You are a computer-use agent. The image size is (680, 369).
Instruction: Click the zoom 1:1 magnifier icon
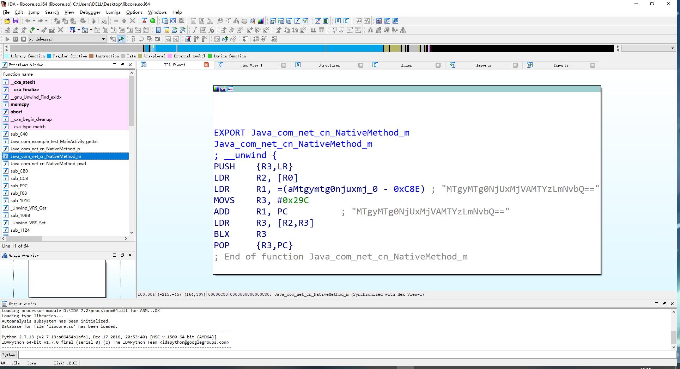220,21
